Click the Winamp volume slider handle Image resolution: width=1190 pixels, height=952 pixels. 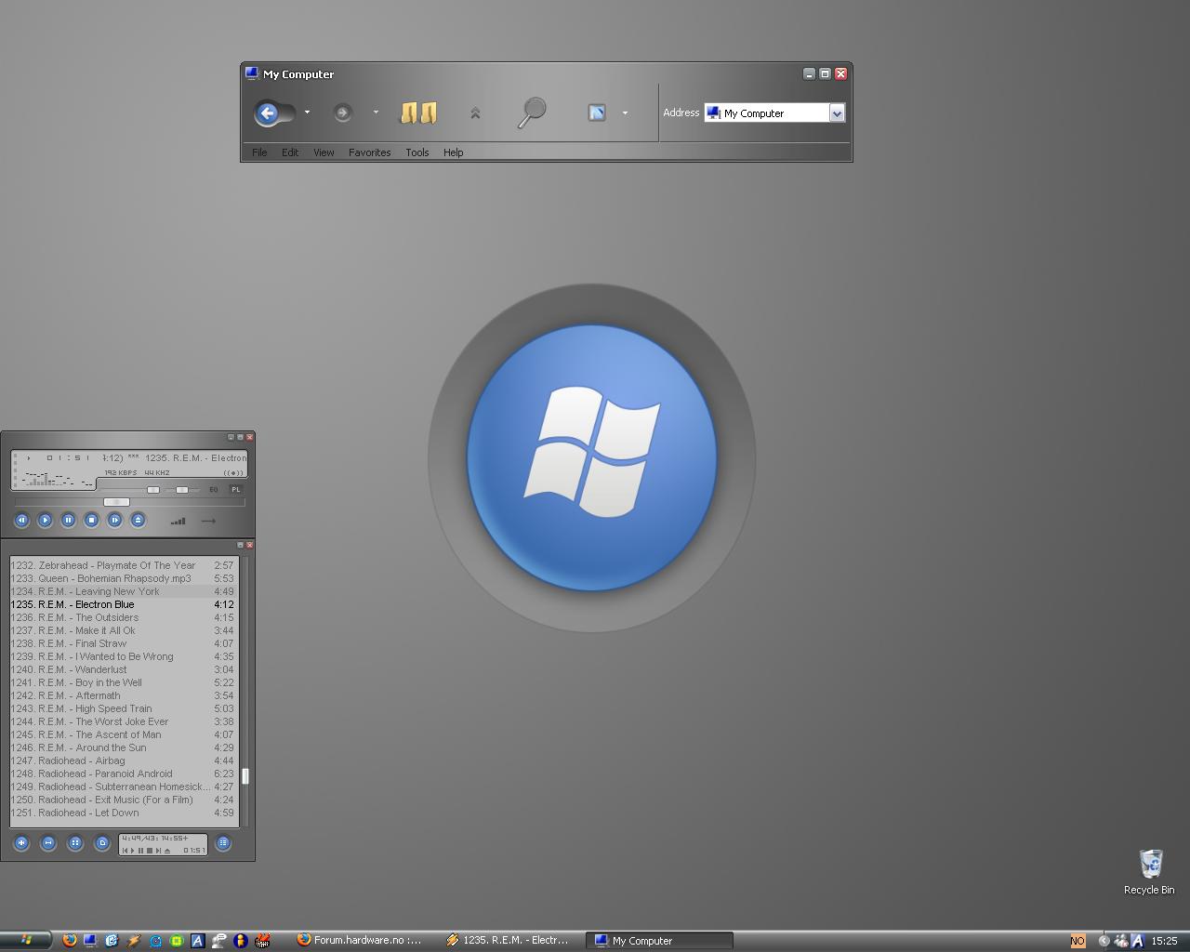click(153, 489)
